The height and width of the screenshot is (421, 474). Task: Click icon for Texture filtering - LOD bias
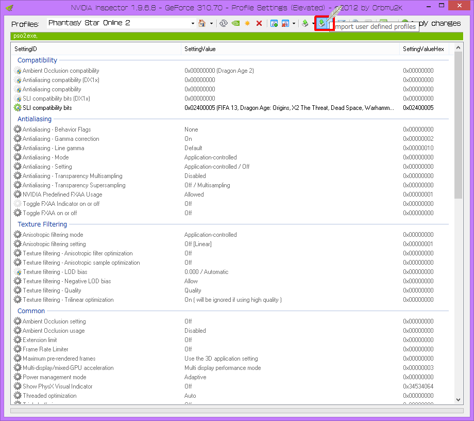pyautogui.click(x=18, y=272)
